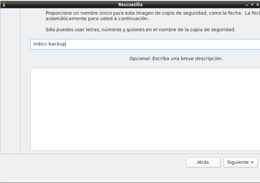The height and width of the screenshot is (183, 260).
Task: Click the word 'Opcional' above the description box
Action: point(139,59)
